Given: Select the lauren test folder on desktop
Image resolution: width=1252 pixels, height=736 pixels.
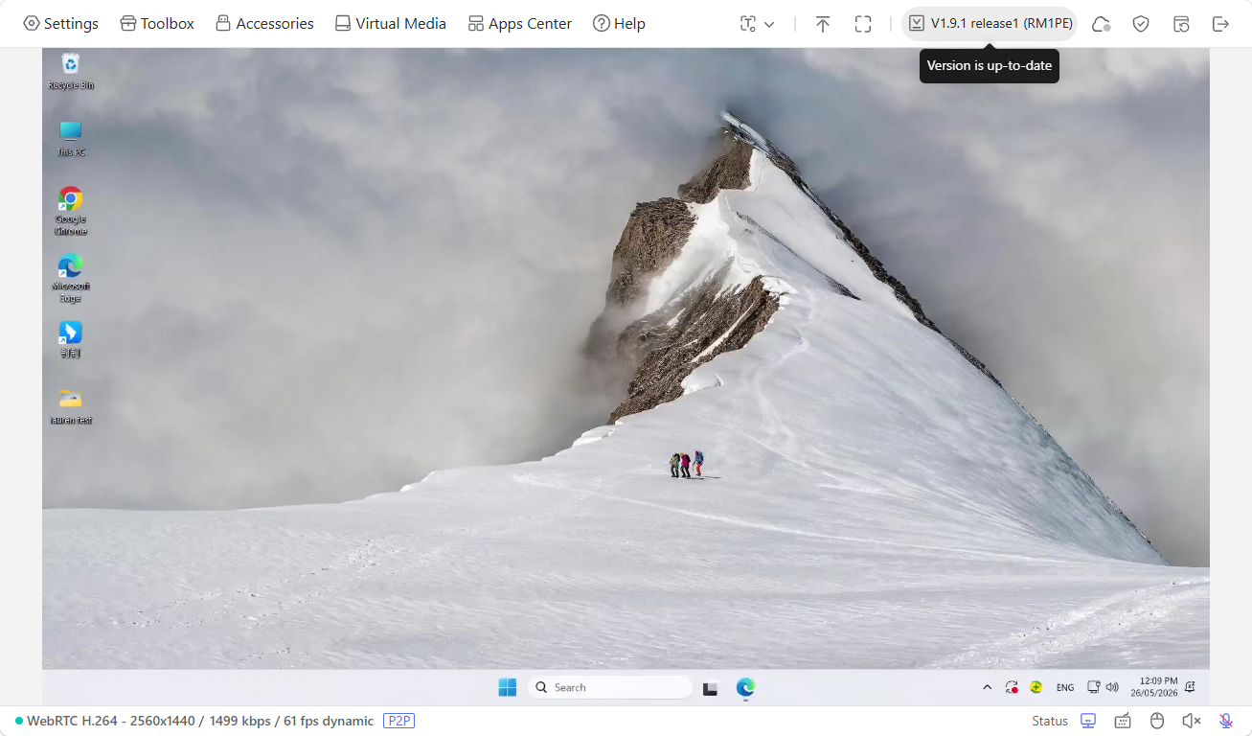Looking at the screenshot, I should click(71, 406).
